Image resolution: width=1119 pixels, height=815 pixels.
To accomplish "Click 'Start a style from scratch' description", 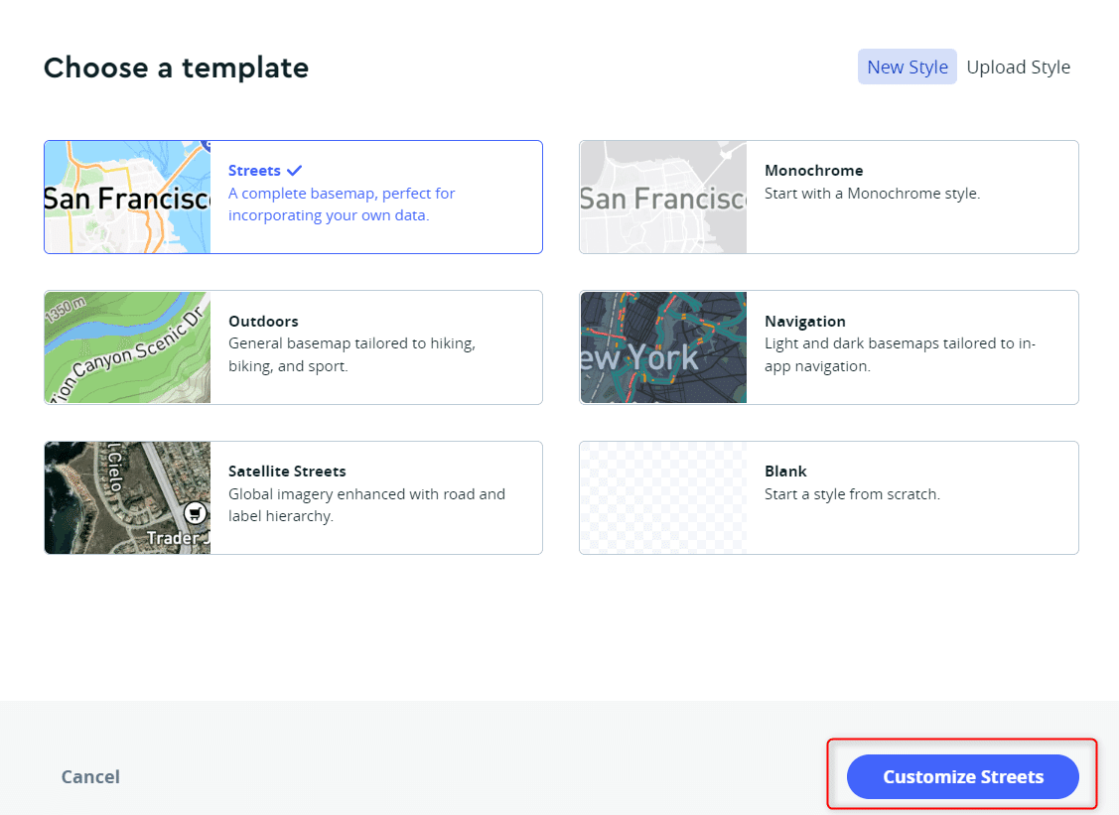I will [x=852, y=493].
